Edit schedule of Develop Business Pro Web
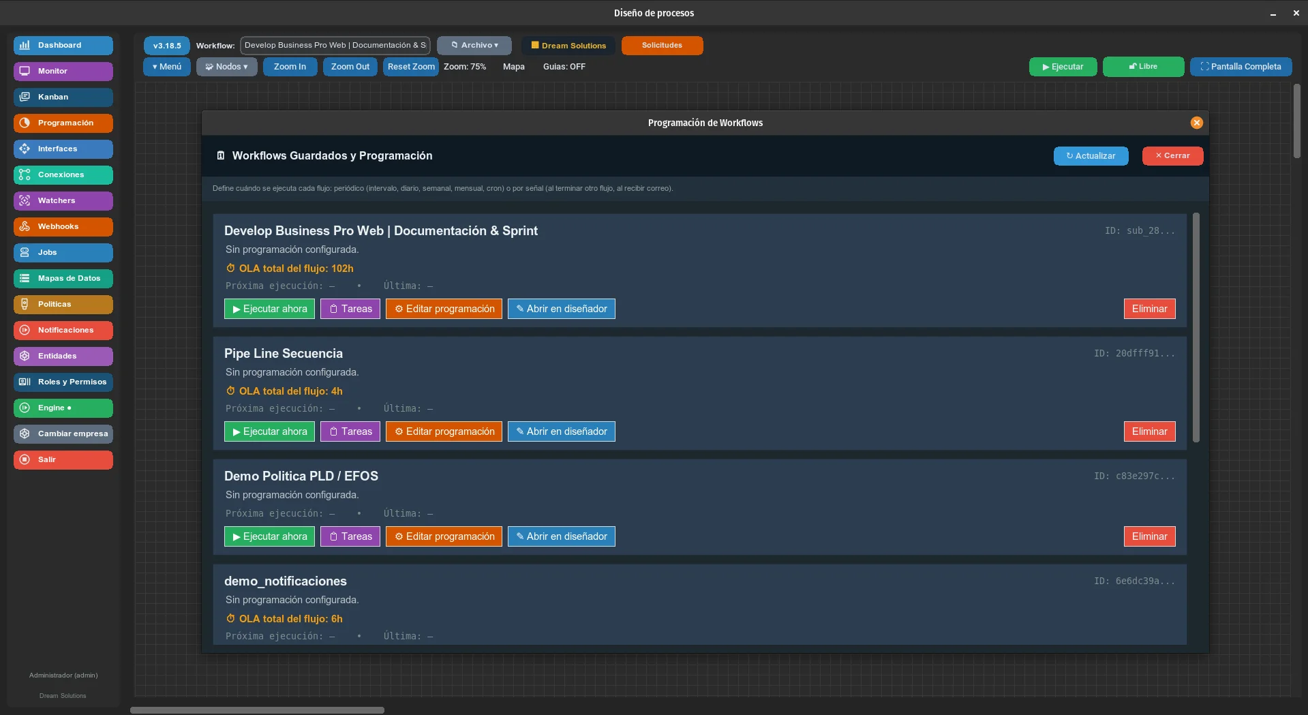 [444, 309]
